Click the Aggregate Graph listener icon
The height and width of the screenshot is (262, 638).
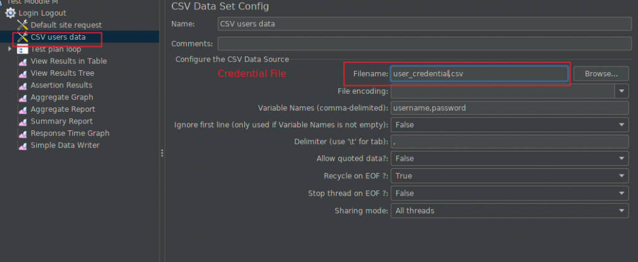coord(22,97)
